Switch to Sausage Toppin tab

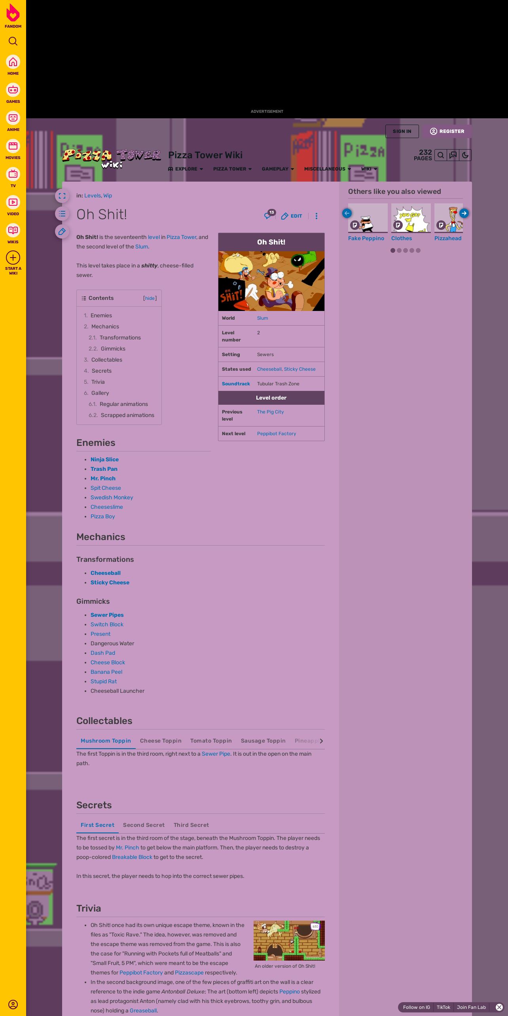[263, 741]
